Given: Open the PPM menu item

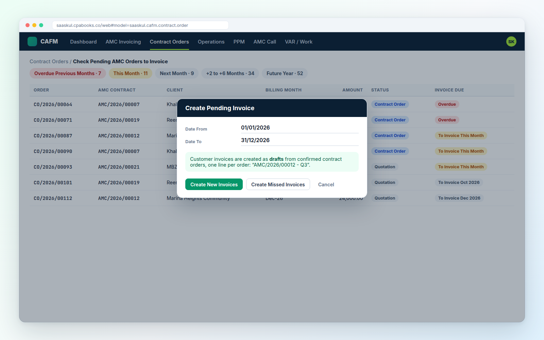Looking at the screenshot, I should (x=239, y=42).
